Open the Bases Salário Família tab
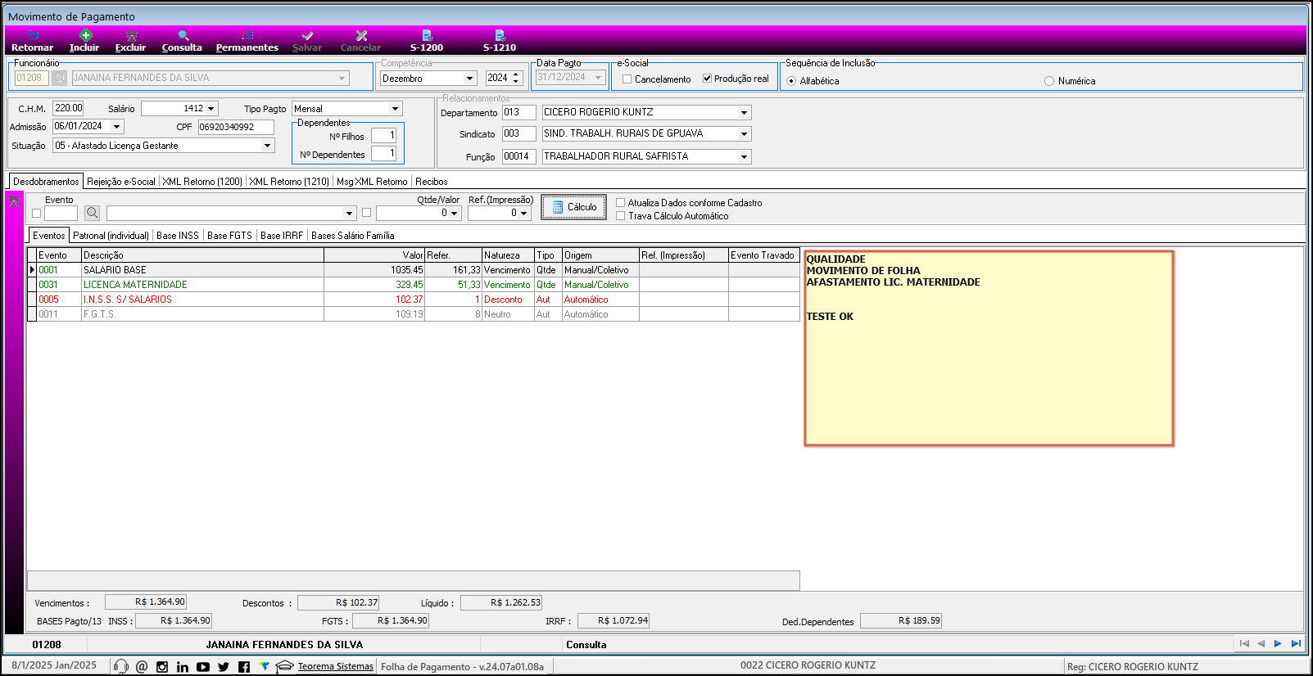Image resolution: width=1313 pixels, height=676 pixels. [x=353, y=236]
